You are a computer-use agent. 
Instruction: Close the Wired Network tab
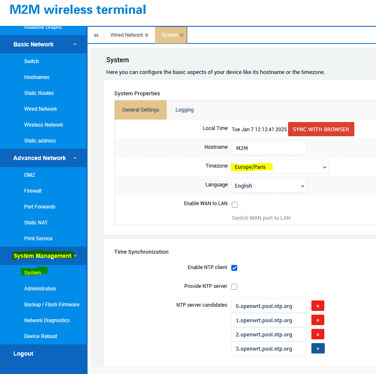pos(147,36)
